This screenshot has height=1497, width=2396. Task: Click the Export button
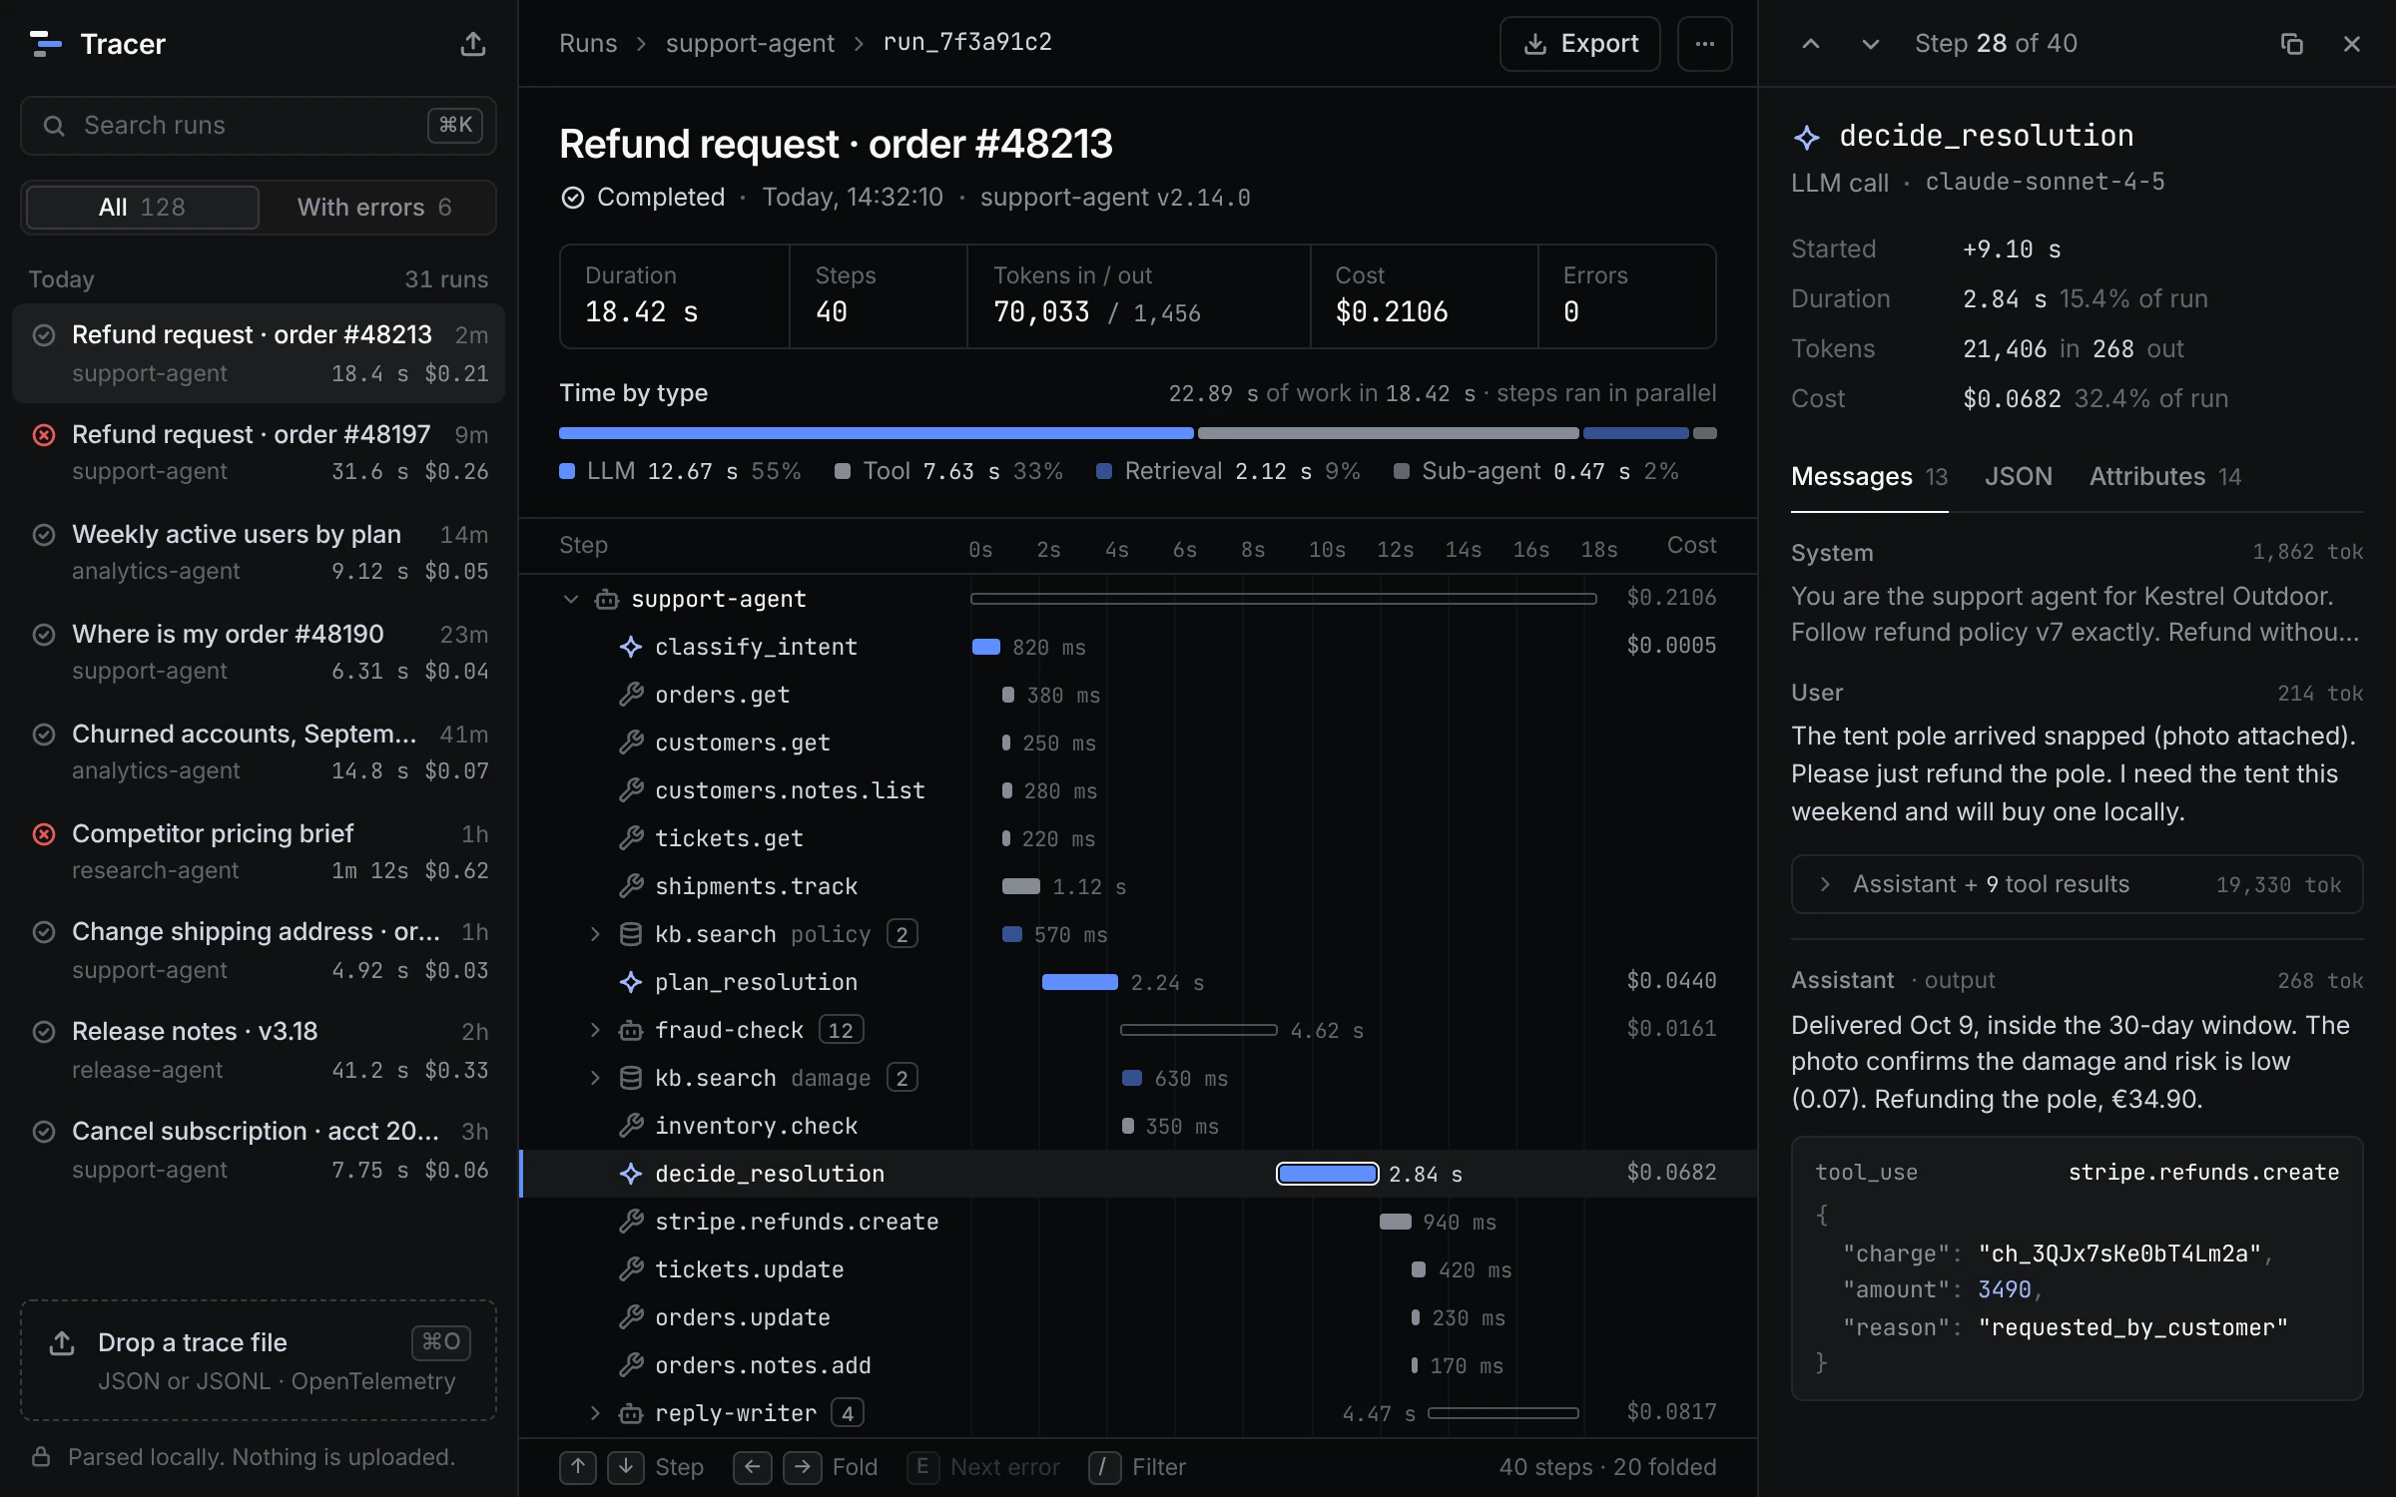(x=1579, y=44)
